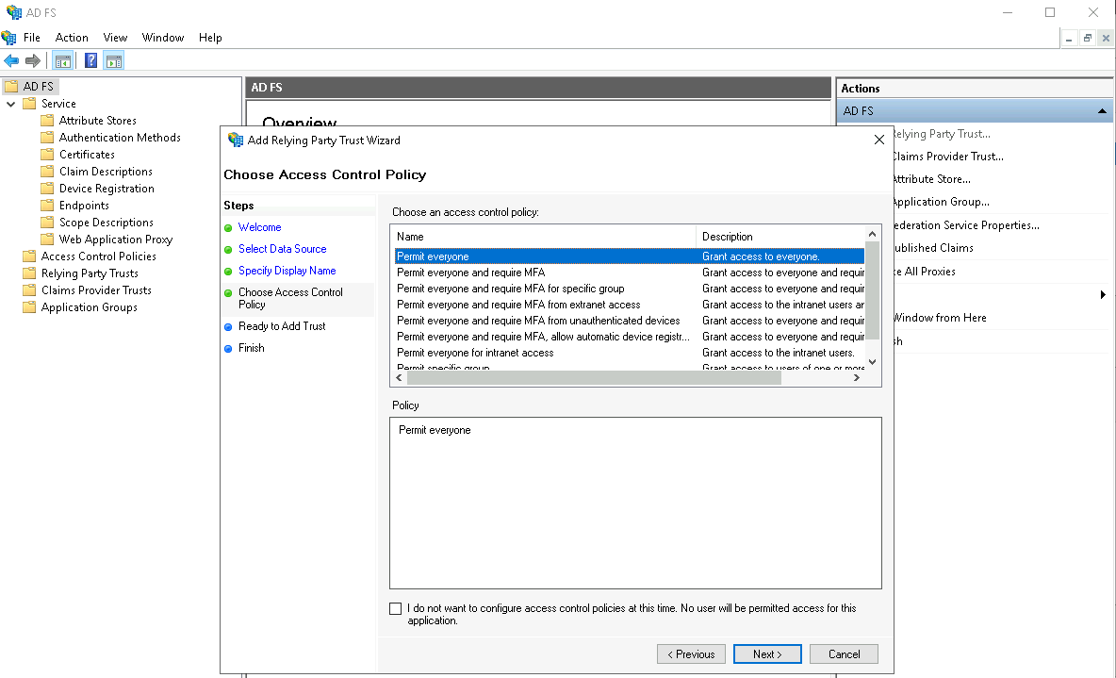The width and height of the screenshot is (1116, 678).
Task: Collapse the Service tree node
Action: click(11, 104)
